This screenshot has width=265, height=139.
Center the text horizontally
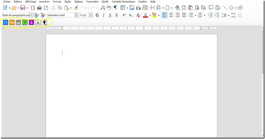pyautogui.click(x=171, y=15)
